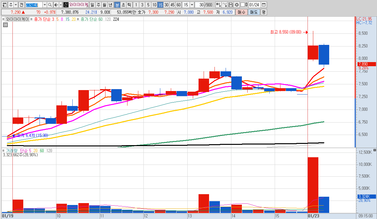Image resolution: width=377 pixels, height=219 pixels.
Task: Click the 매수 buy button
Action: tap(241, 12)
